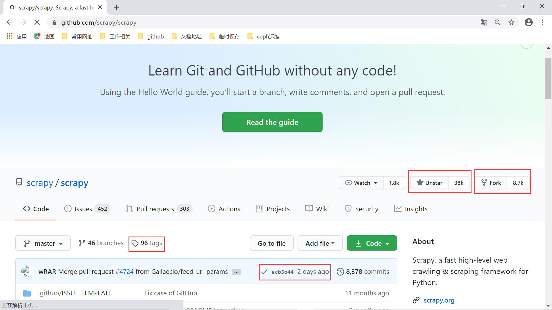
Task: Open commit acb3b44 hash link
Action: click(282, 272)
